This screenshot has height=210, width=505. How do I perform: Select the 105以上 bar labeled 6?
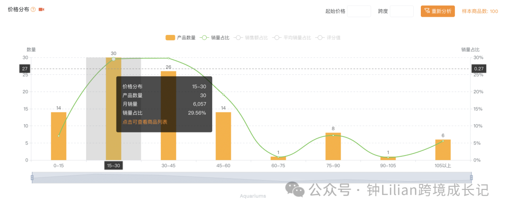tap(443, 150)
